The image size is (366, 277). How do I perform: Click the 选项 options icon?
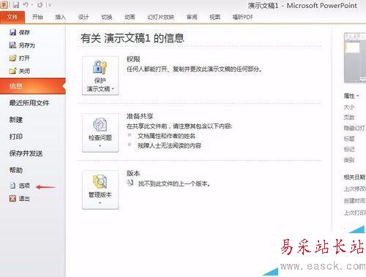tap(12, 186)
